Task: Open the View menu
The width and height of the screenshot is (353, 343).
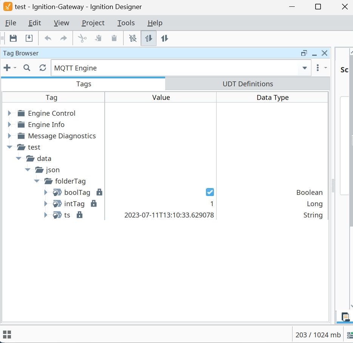Action: click(x=62, y=23)
